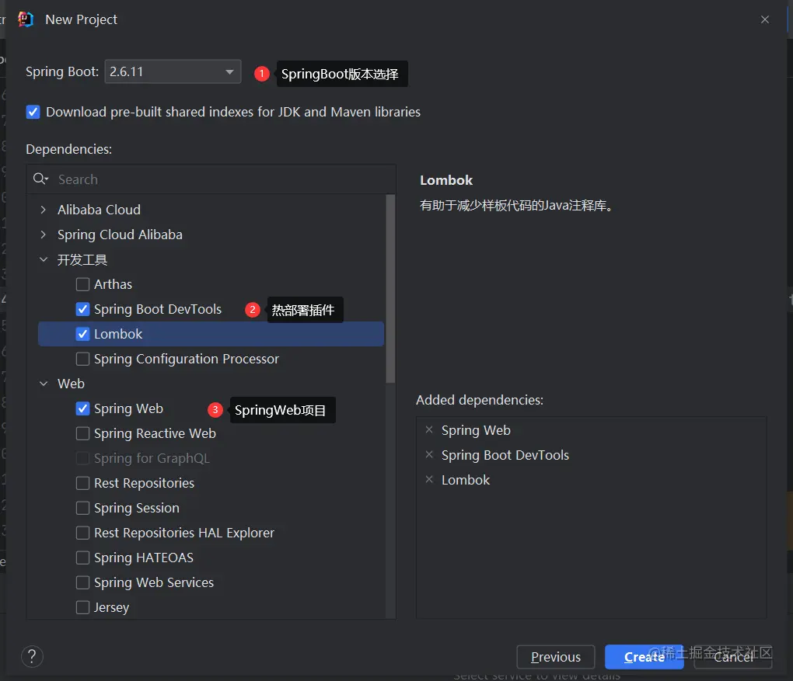Enable the Jersey dependency checkbox
793x681 pixels.
pyautogui.click(x=82, y=607)
